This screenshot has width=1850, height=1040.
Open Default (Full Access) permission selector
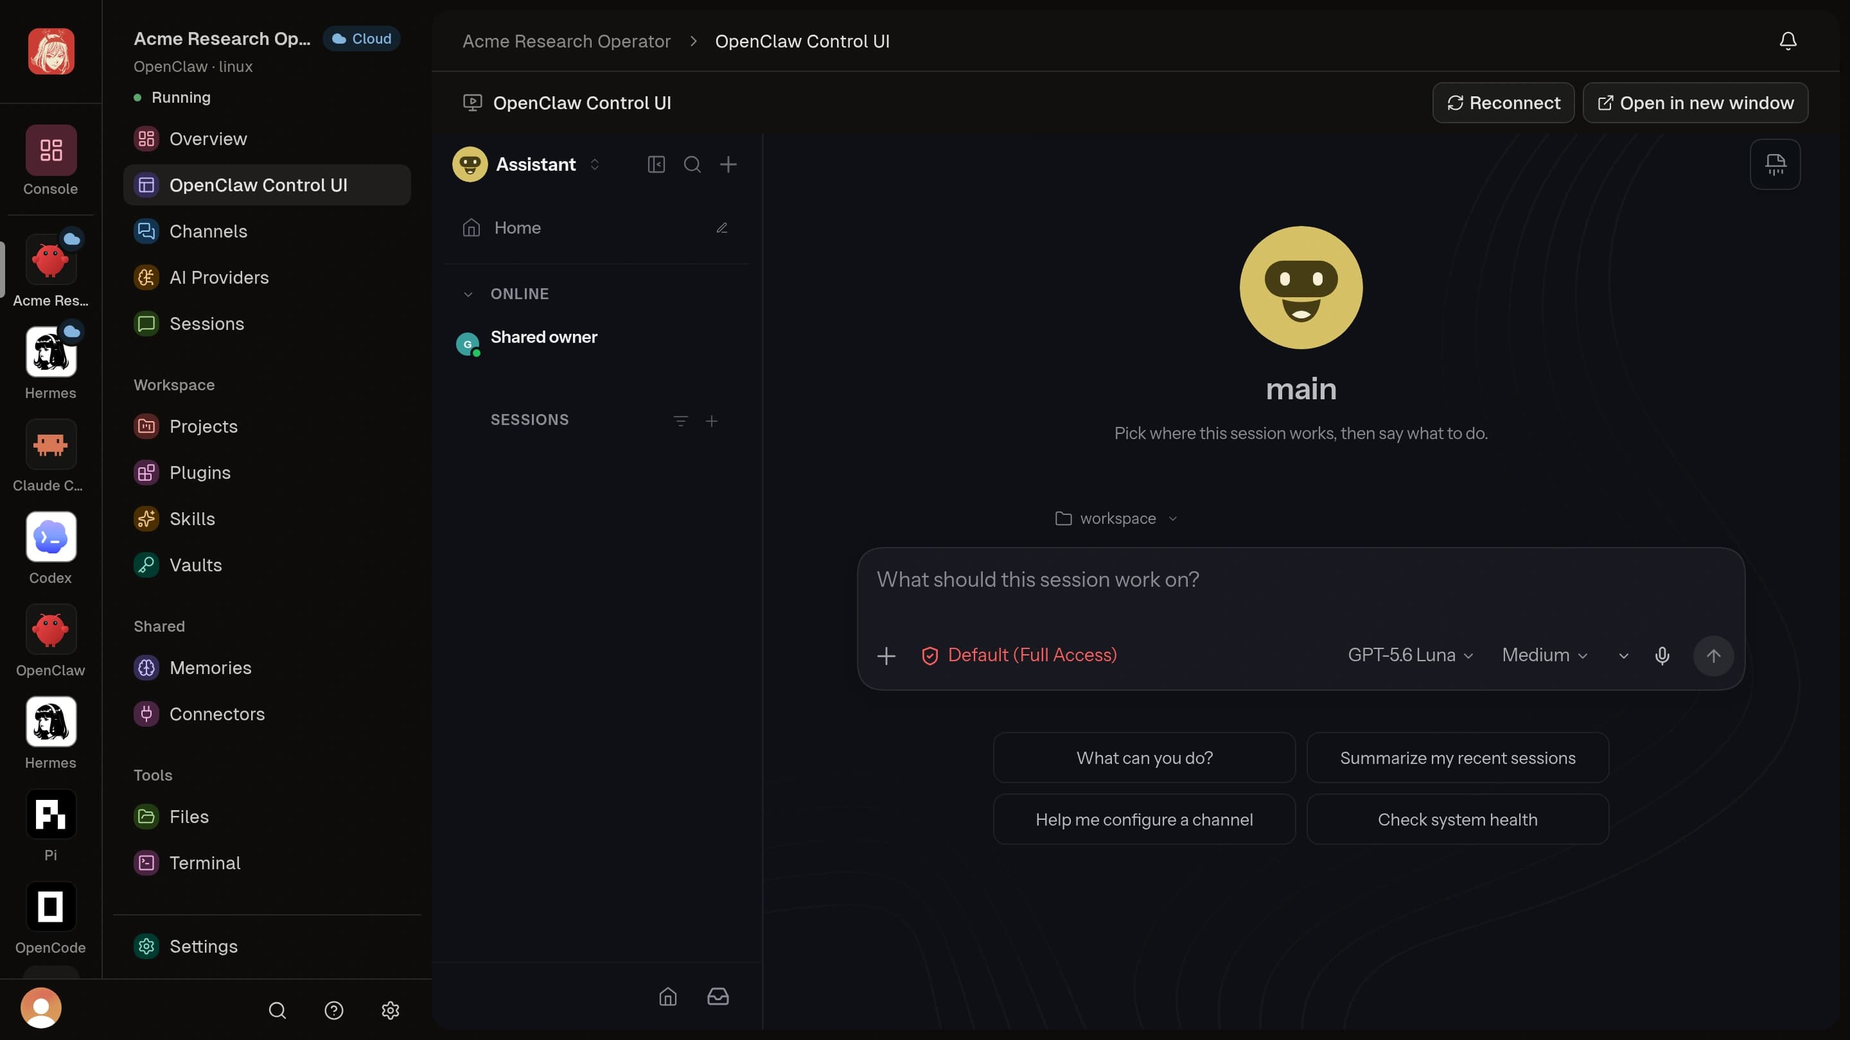[1019, 655]
